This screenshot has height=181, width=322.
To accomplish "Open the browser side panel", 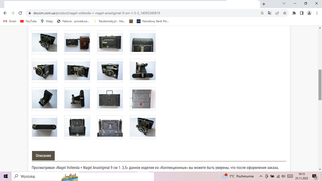I will (x=301, y=13).
